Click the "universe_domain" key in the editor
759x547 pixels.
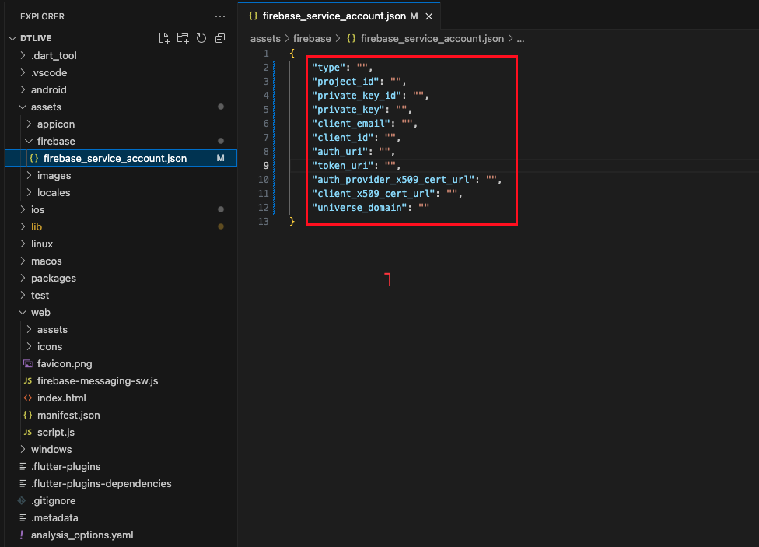[x=359, y=208]
